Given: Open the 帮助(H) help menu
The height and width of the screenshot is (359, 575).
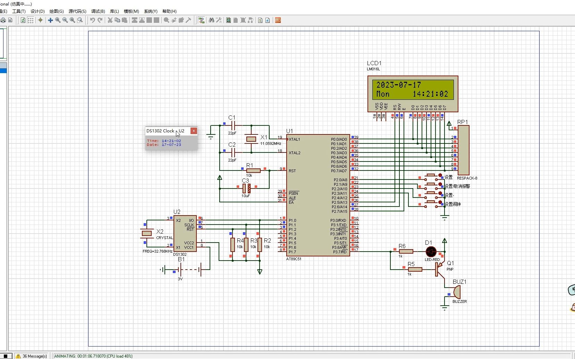Looking at the screenshot, I should [169, 11].
